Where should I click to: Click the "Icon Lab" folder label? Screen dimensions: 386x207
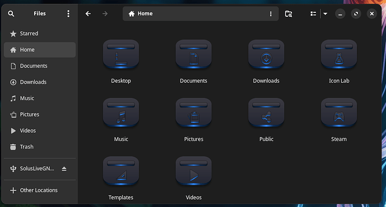339,81
